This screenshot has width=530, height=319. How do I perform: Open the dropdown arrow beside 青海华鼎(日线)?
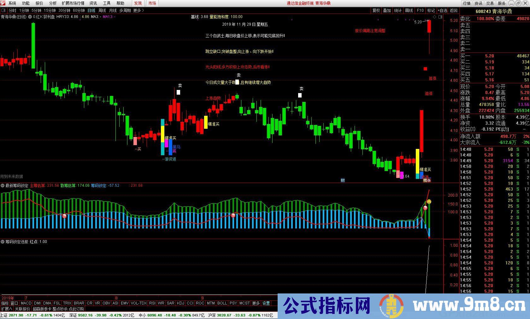(x=30, y=17)
